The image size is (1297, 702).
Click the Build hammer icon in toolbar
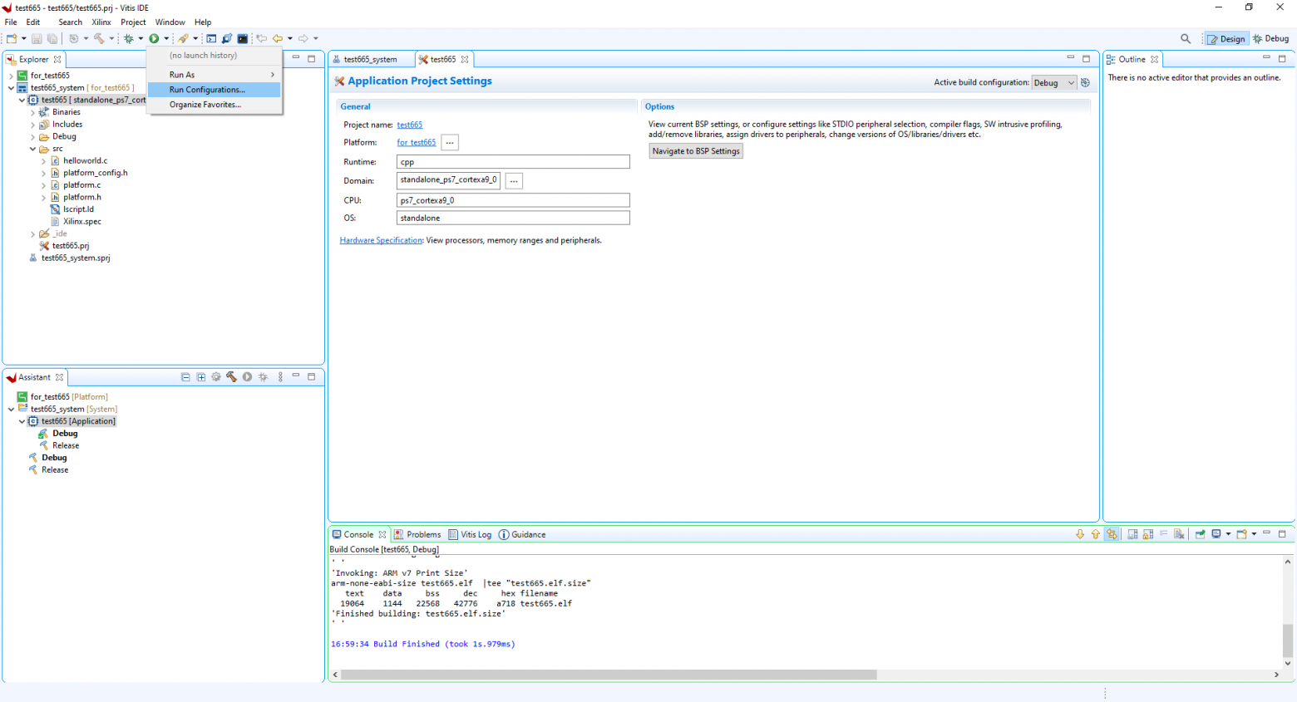(x=99, y=38)
